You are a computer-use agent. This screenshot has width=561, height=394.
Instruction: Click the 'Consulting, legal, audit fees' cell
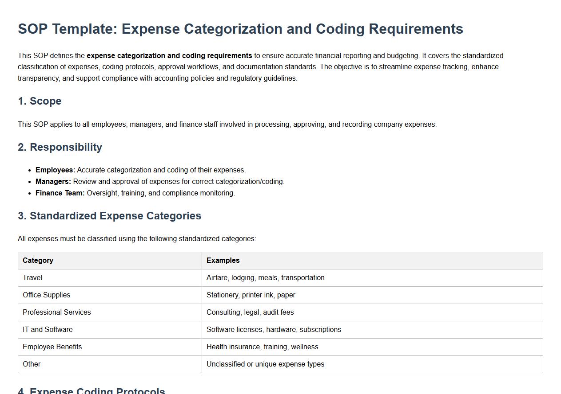(x=250, y=312)
